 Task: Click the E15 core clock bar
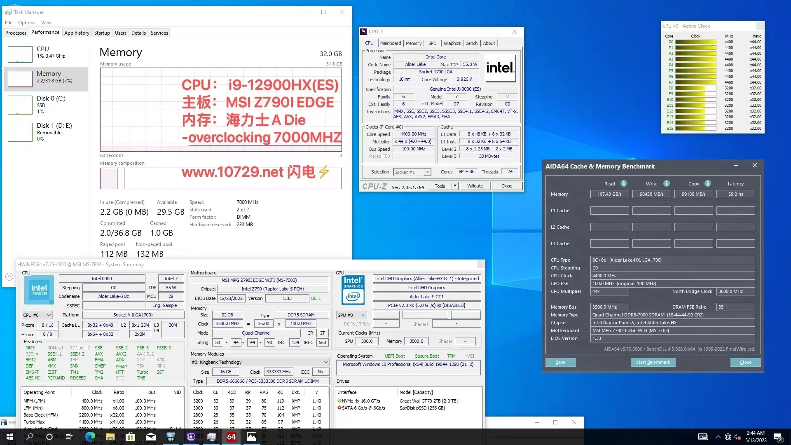point(695,129)
